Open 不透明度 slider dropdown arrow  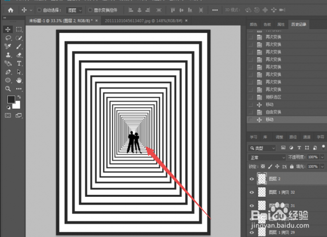coord(322,157)
